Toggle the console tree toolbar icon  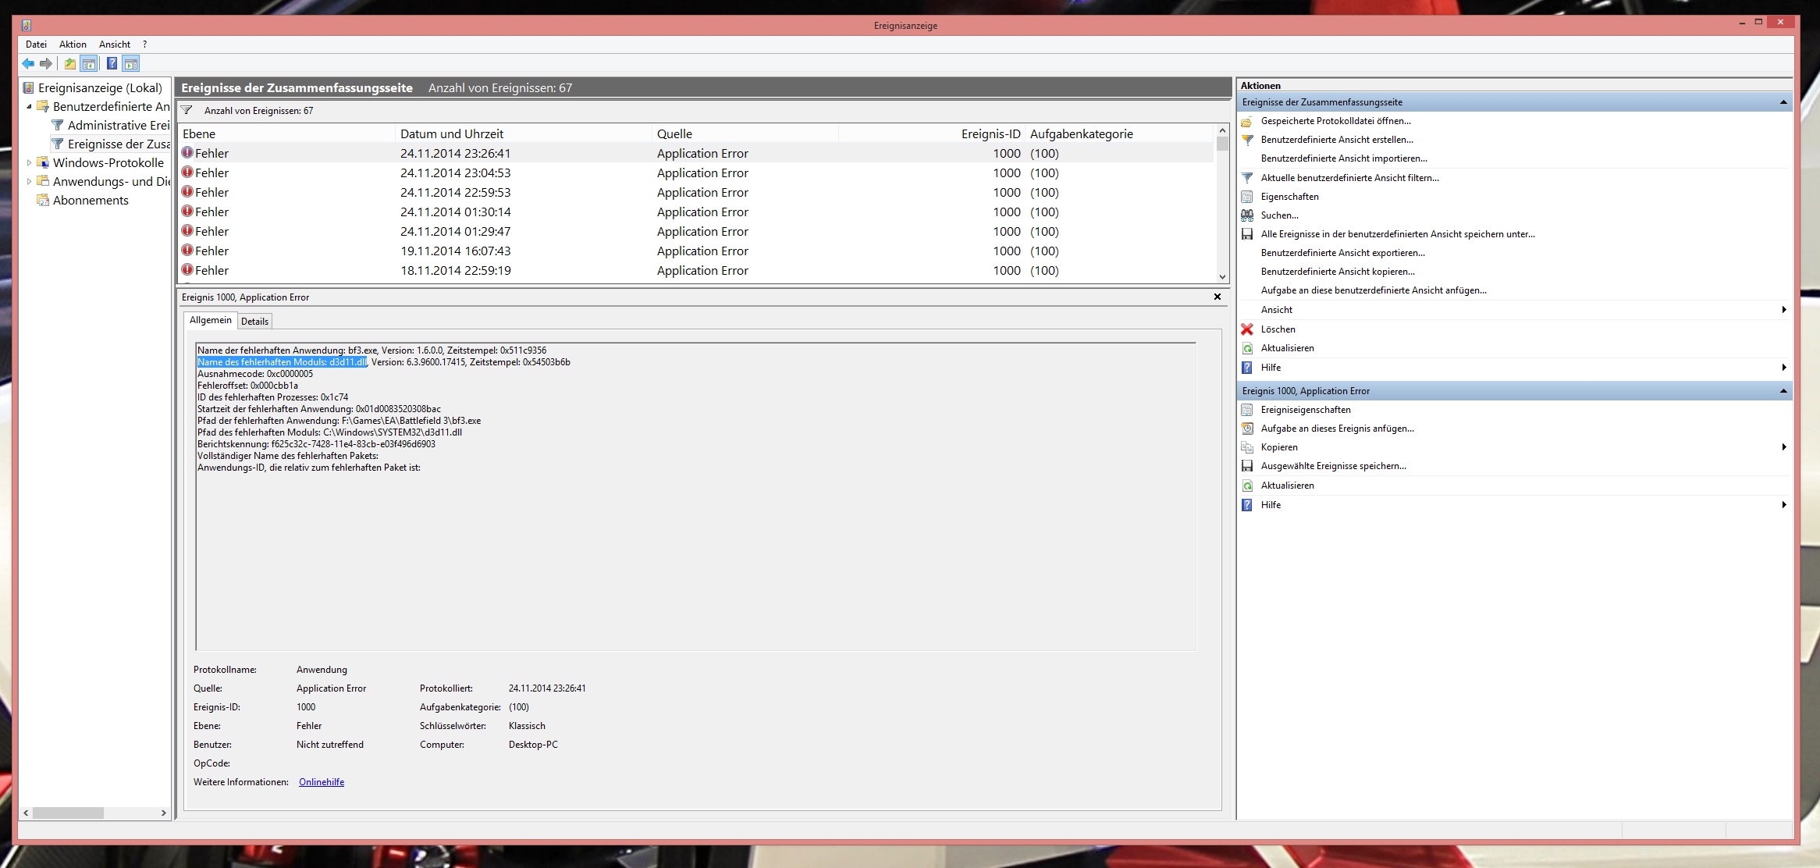pyautogui.click(x=89, y=64)
